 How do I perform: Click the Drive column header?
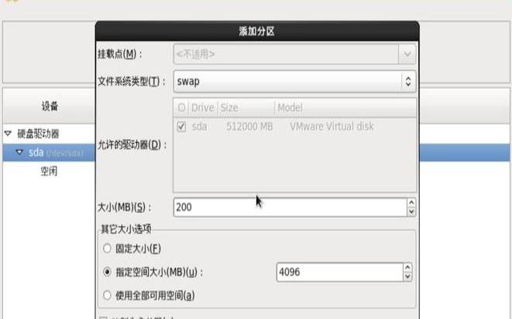click(202, 107)
